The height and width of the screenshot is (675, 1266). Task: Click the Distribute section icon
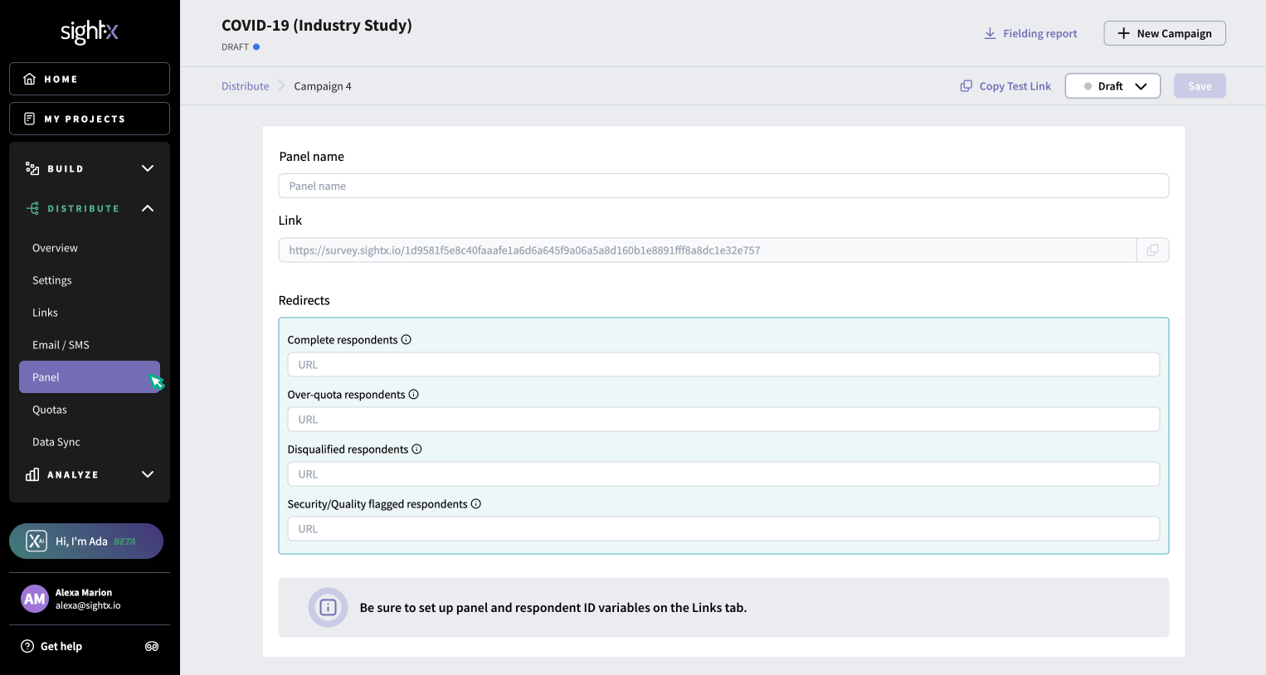click(32, 208)
